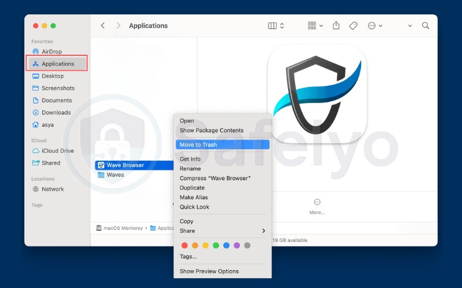The width and height of the screenshot is (462, 288).
Task: Apply the orange tag color
Action: tap(195, 245)
